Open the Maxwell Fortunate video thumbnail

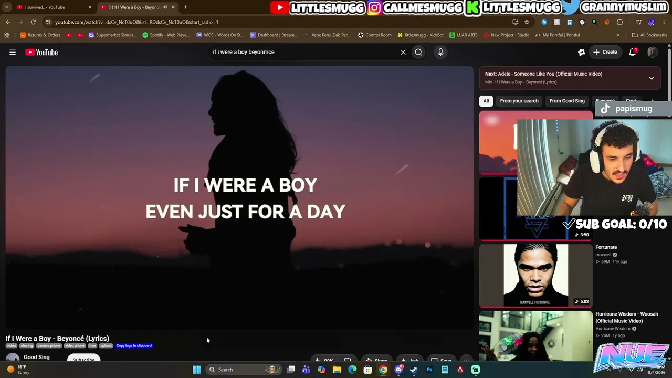(536, 276)
